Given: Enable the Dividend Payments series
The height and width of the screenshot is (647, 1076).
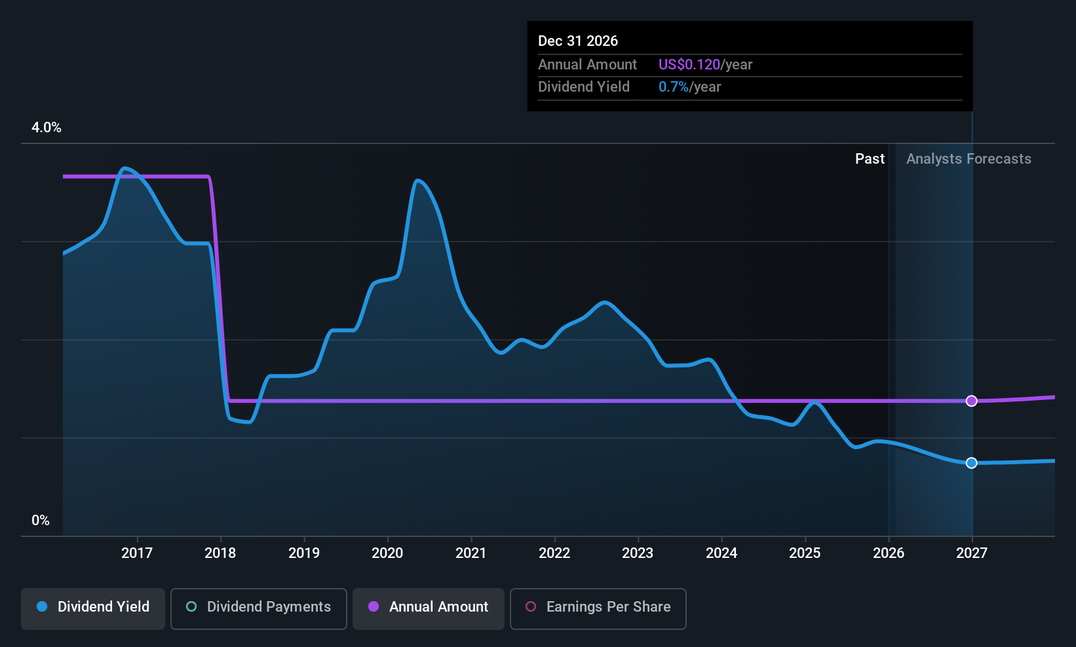Looking at the screenshot, I should (x=258, y=608).
